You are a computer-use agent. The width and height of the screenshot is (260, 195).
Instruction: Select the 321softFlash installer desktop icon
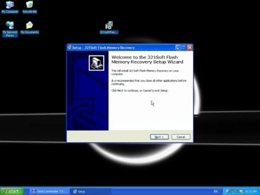[109, 28]
